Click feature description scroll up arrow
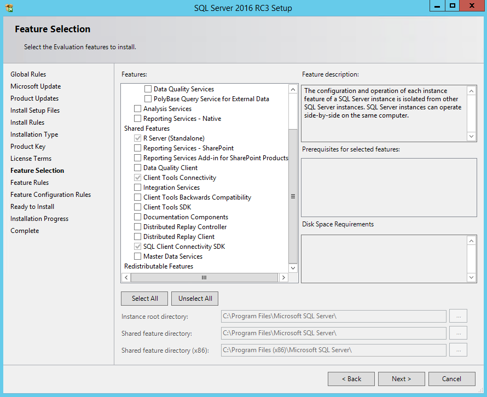 (x=471, y=91)
